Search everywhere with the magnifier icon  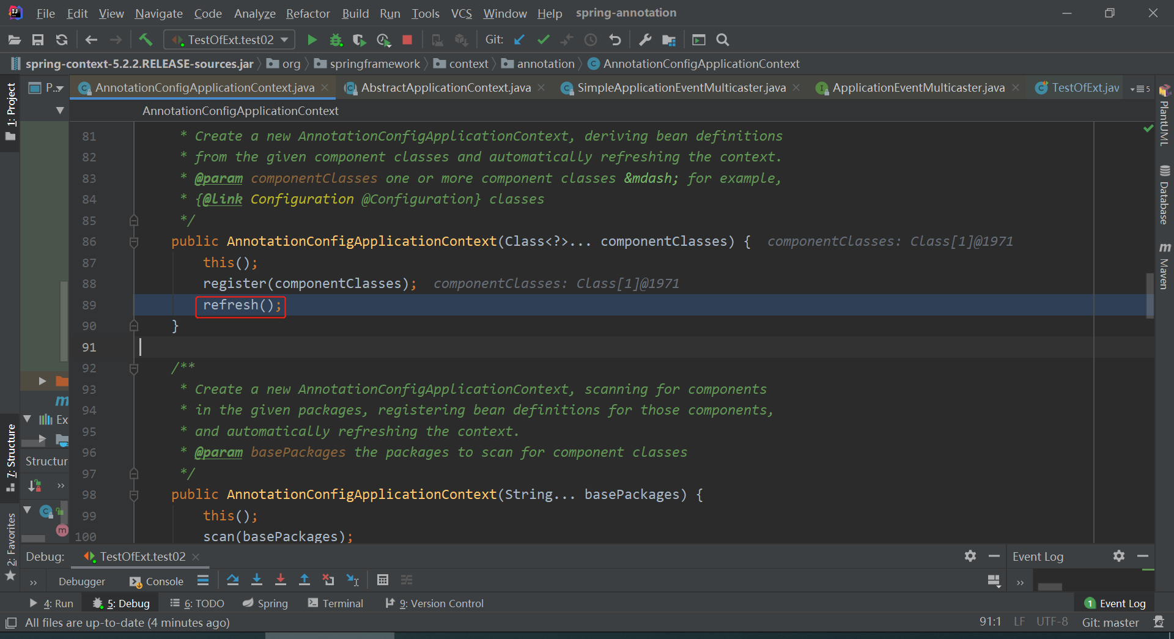pyautogui.click(x=723, y=40)
